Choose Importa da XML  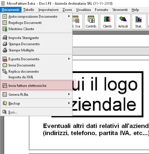click(36, 77)
